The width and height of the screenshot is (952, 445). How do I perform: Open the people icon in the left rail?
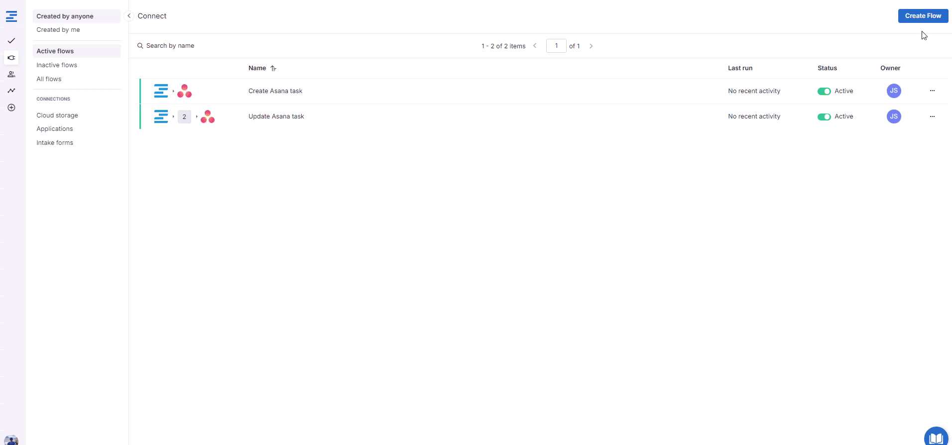point(11,74)
